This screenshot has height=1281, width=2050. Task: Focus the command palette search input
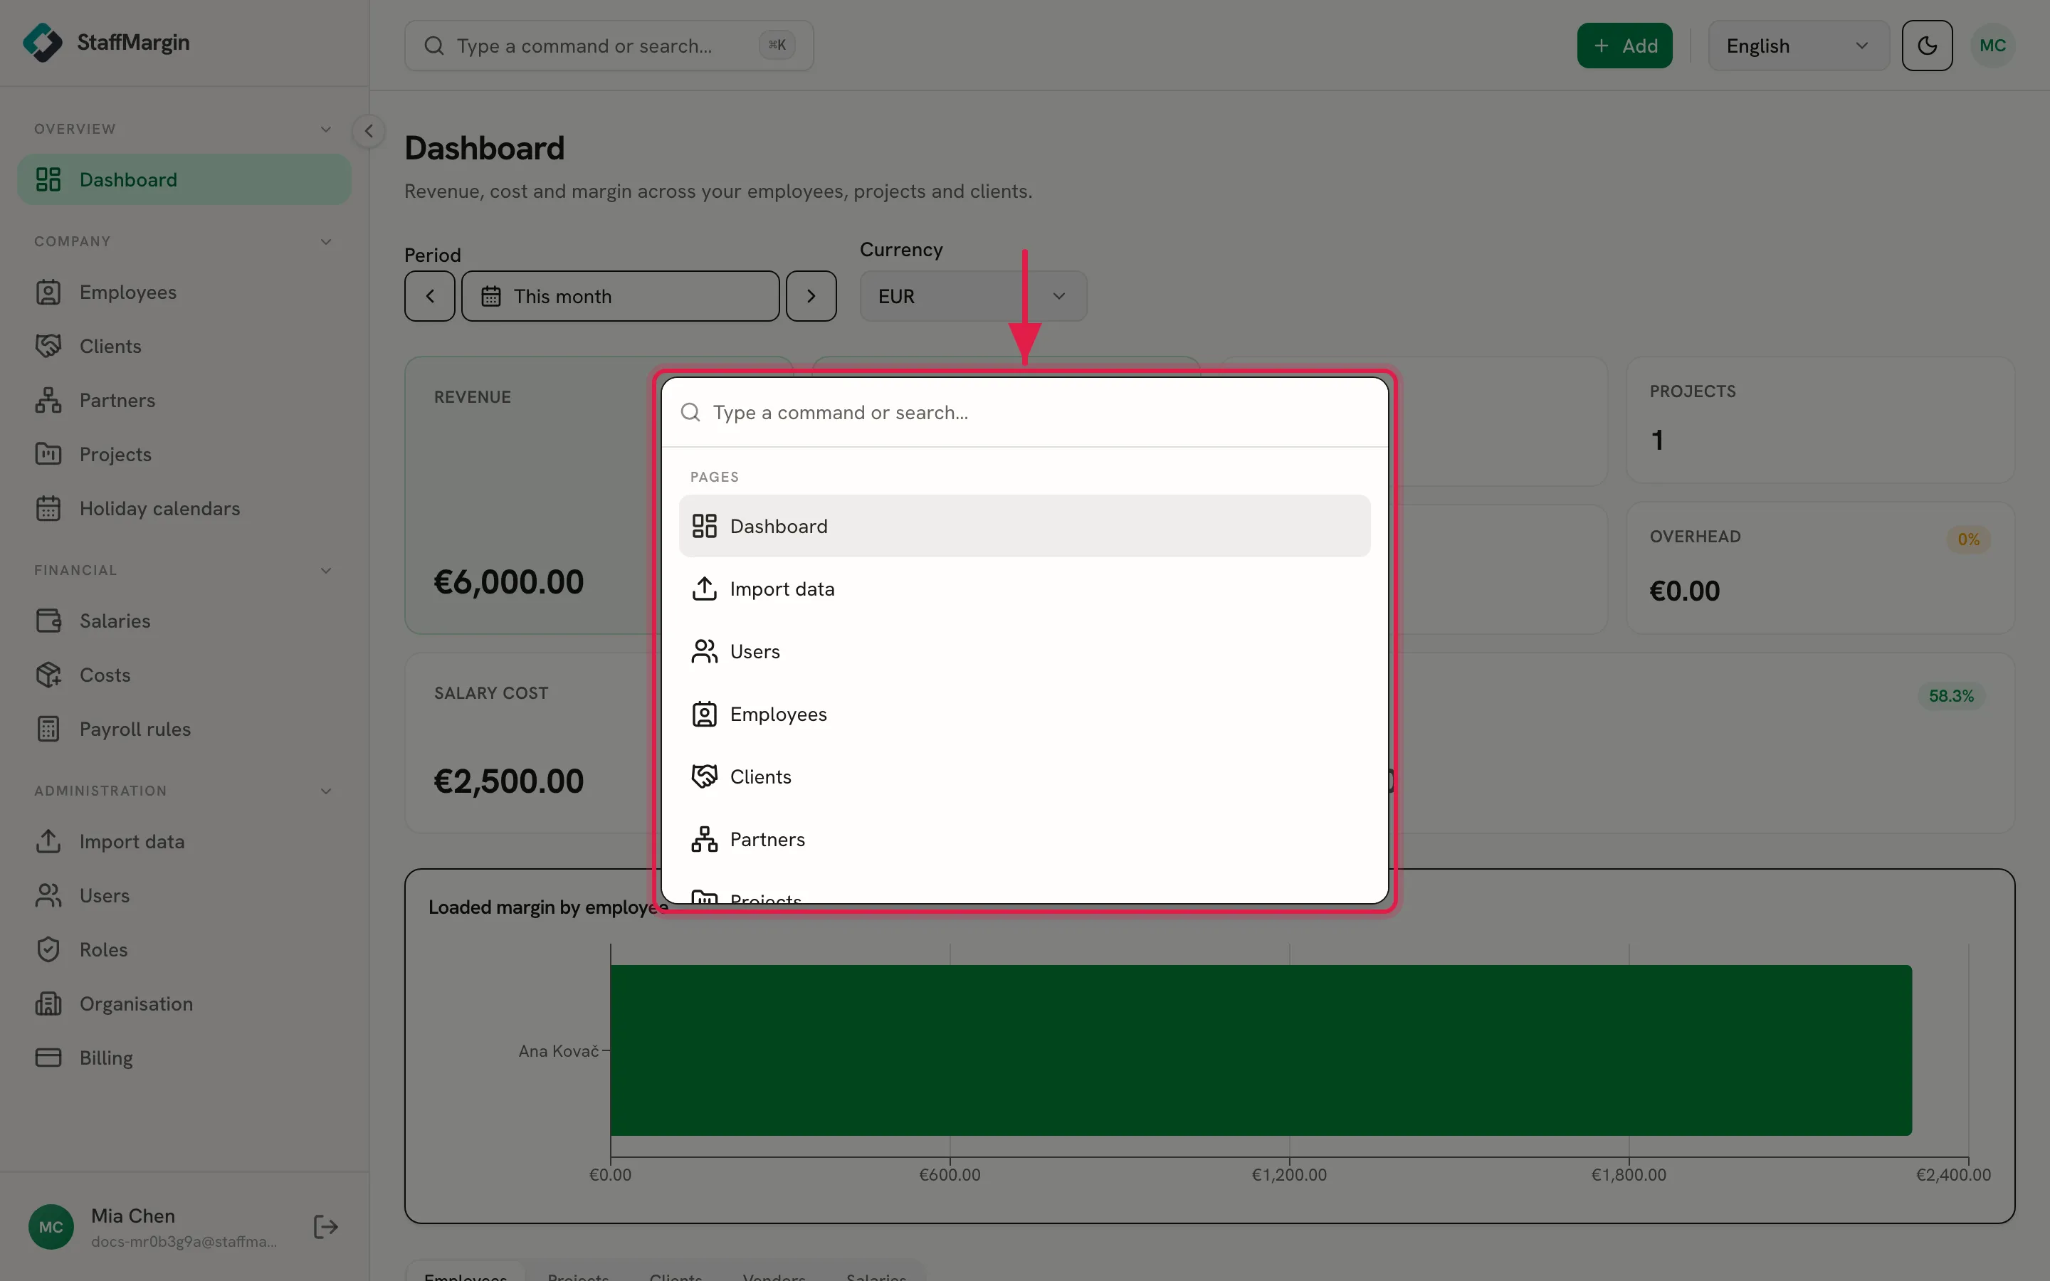(x=1025, y=413)
